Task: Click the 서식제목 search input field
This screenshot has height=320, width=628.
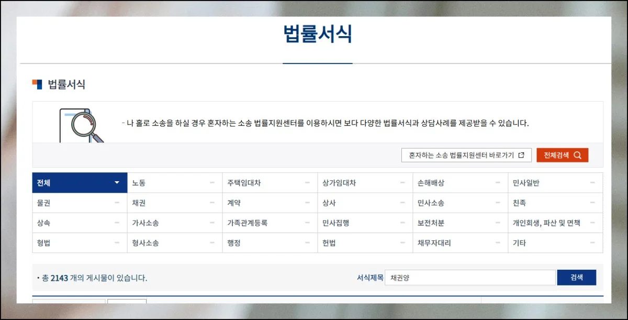Action: pyautogui.click(x=470, y=278)
